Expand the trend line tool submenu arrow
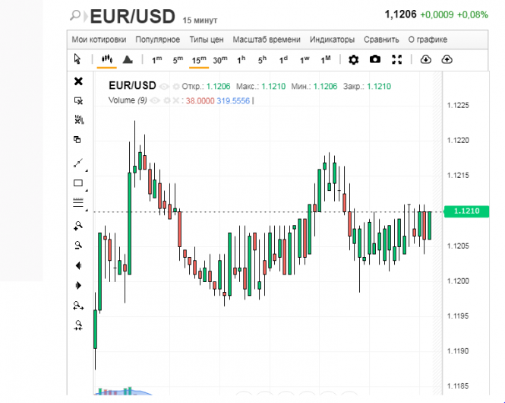 87,170
